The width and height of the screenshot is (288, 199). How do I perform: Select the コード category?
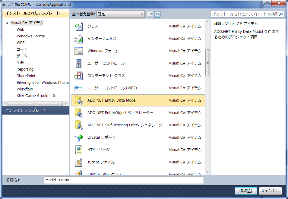22,49
